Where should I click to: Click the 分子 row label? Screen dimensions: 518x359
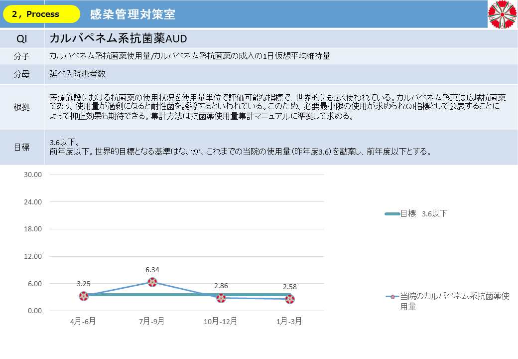tap(22, 56)
